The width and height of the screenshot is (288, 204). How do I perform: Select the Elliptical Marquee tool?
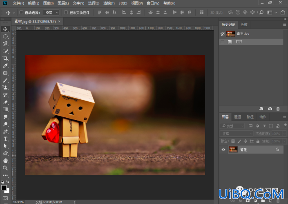coord(5,36)
